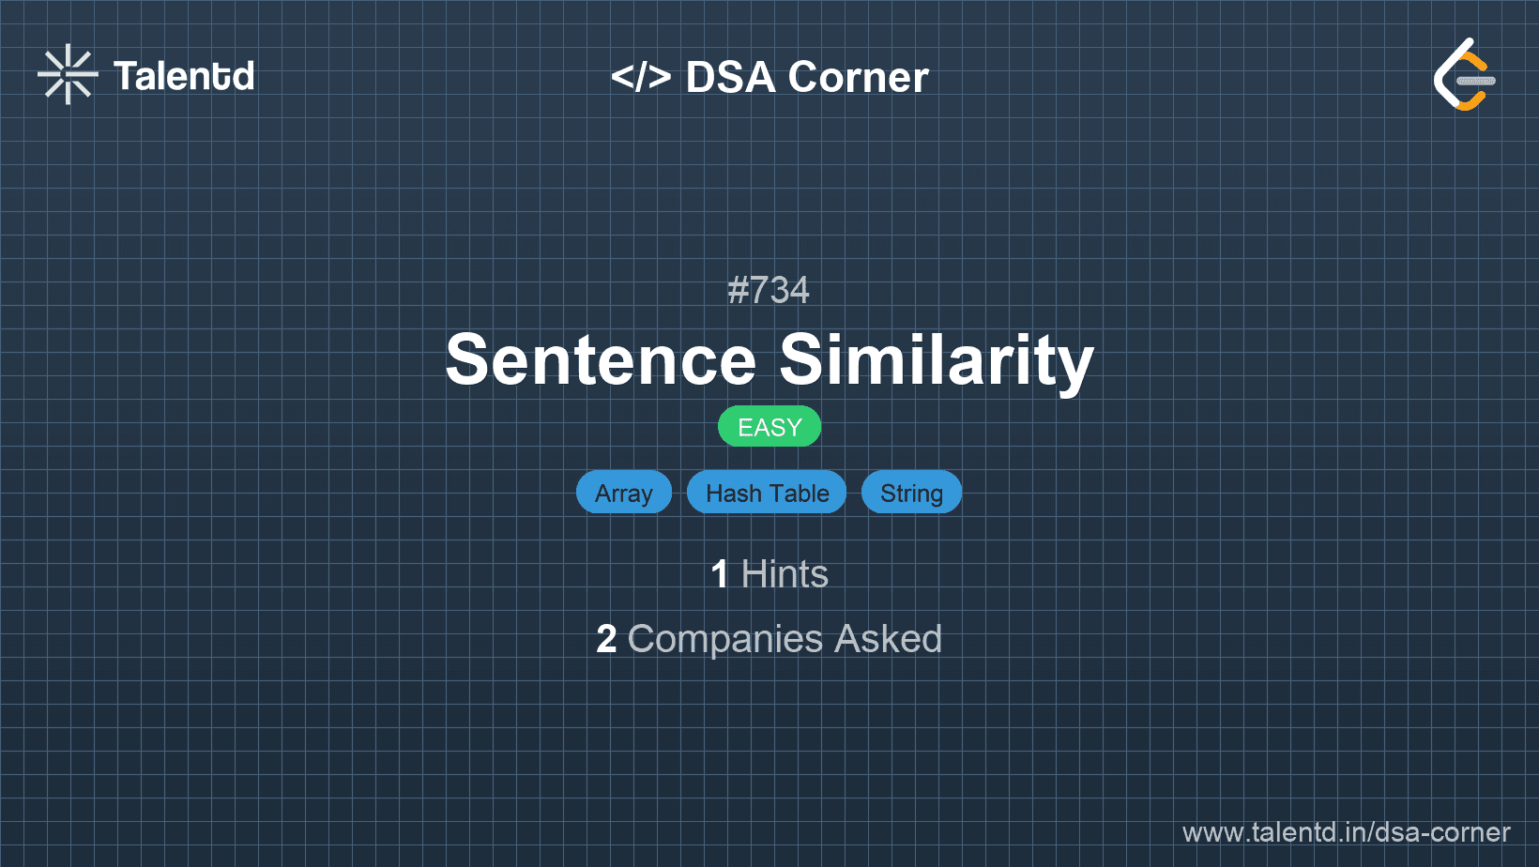Click the word Sentence in the title

[601, 360]
